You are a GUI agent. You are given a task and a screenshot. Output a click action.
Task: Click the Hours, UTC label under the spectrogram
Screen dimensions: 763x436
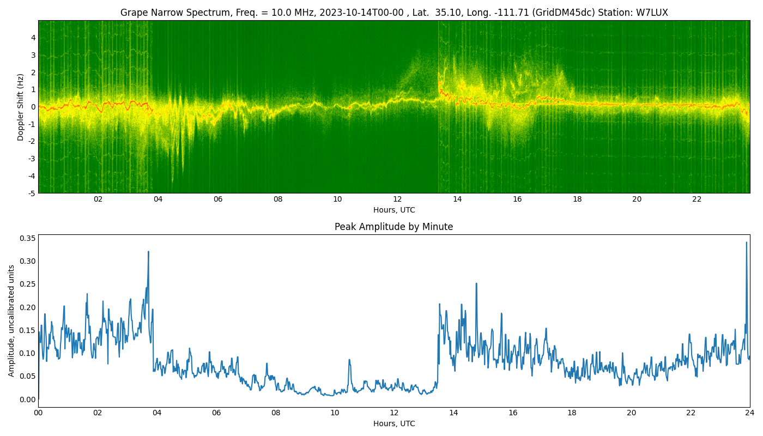pyautogui.click(x=394, y=210)
